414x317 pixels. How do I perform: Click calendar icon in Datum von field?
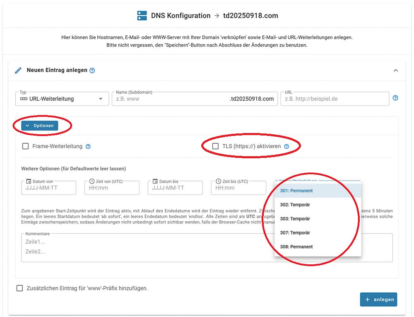click(x=29, y=181)
